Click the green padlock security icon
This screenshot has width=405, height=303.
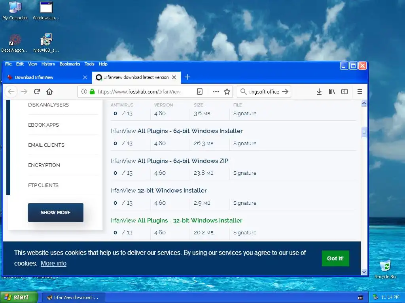click(92, 92)
